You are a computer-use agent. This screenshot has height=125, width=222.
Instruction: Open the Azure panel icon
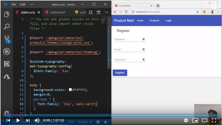[6, 76]
